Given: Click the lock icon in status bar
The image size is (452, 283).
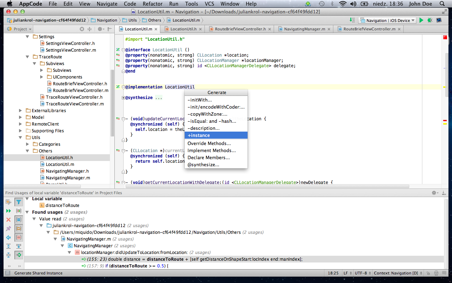Looking at the screenshot, I should 428,273.
